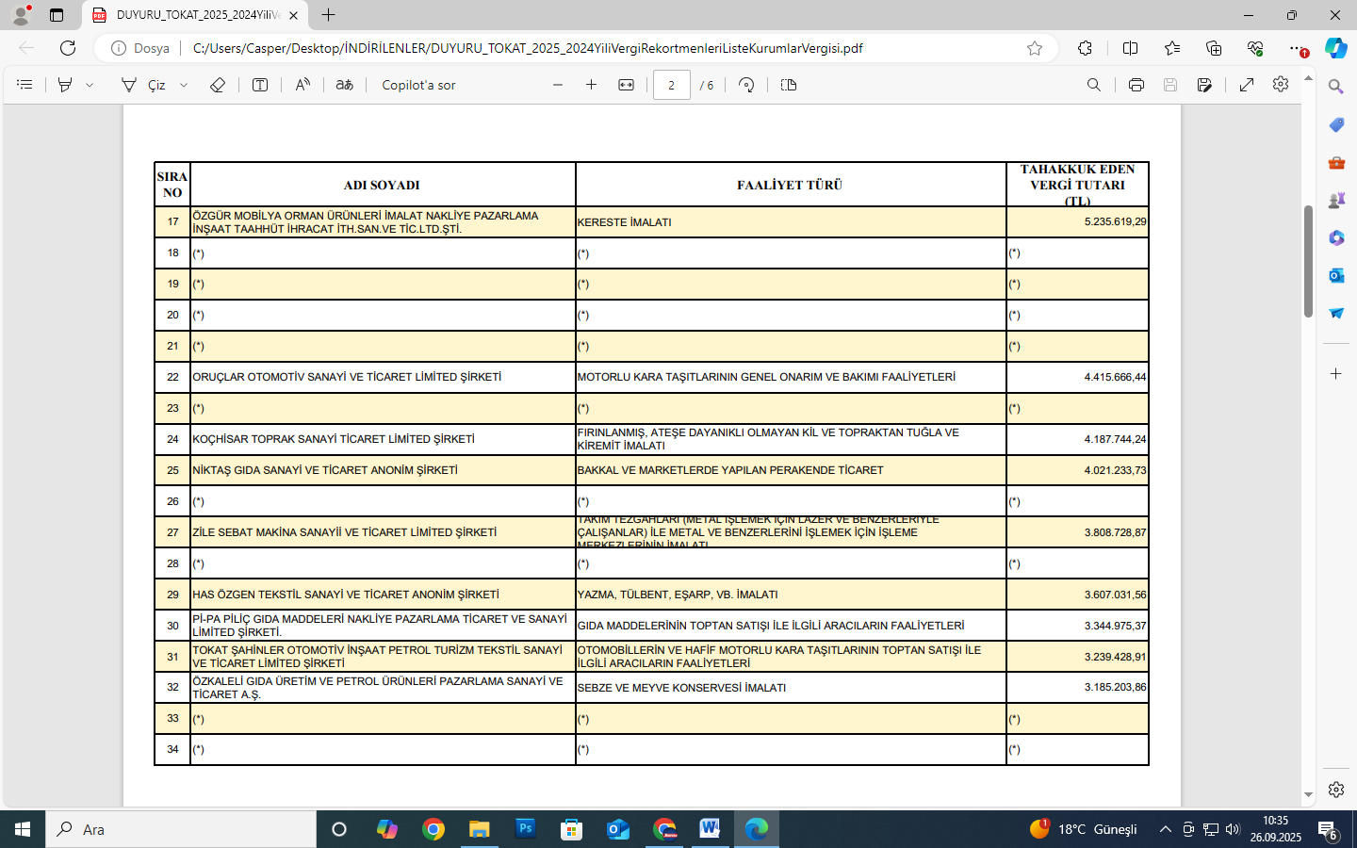Search the PDF with the magnifier icon
This screenshot has height=848, width=1357.
pyautogui.click(x=1093, y=85)
